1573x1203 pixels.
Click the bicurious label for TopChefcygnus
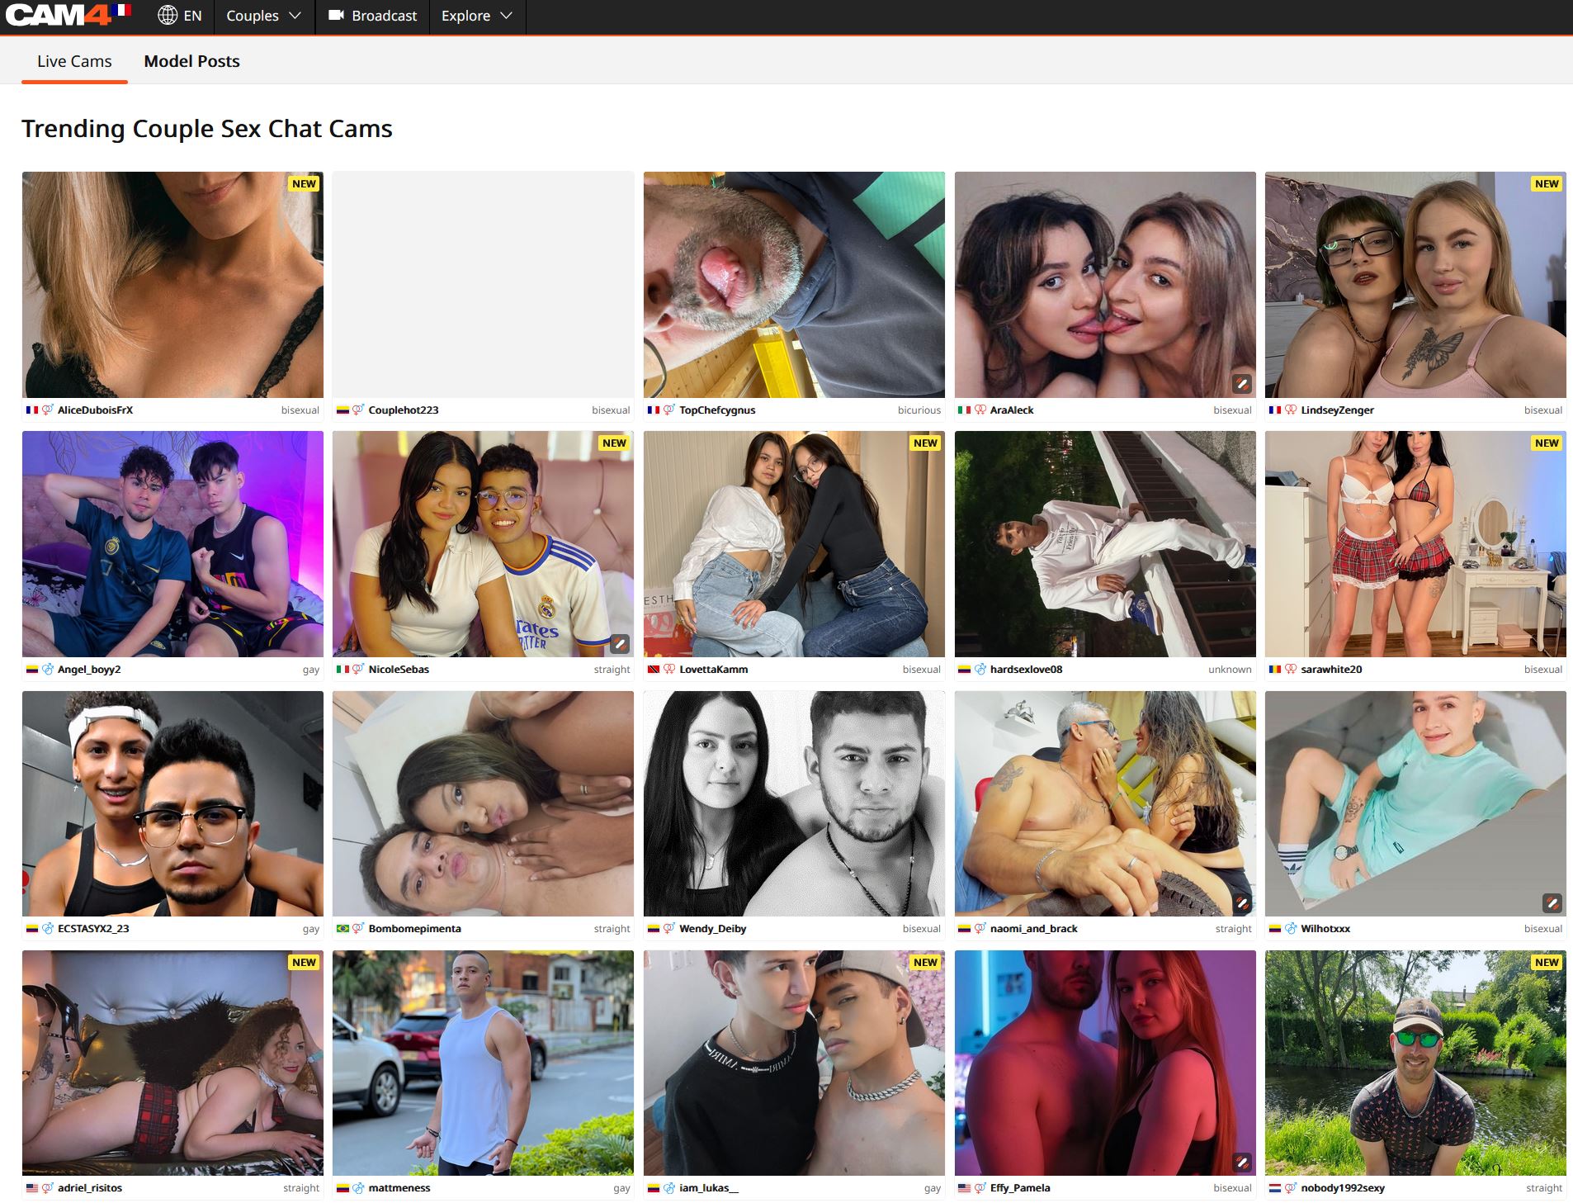point(919,410)
